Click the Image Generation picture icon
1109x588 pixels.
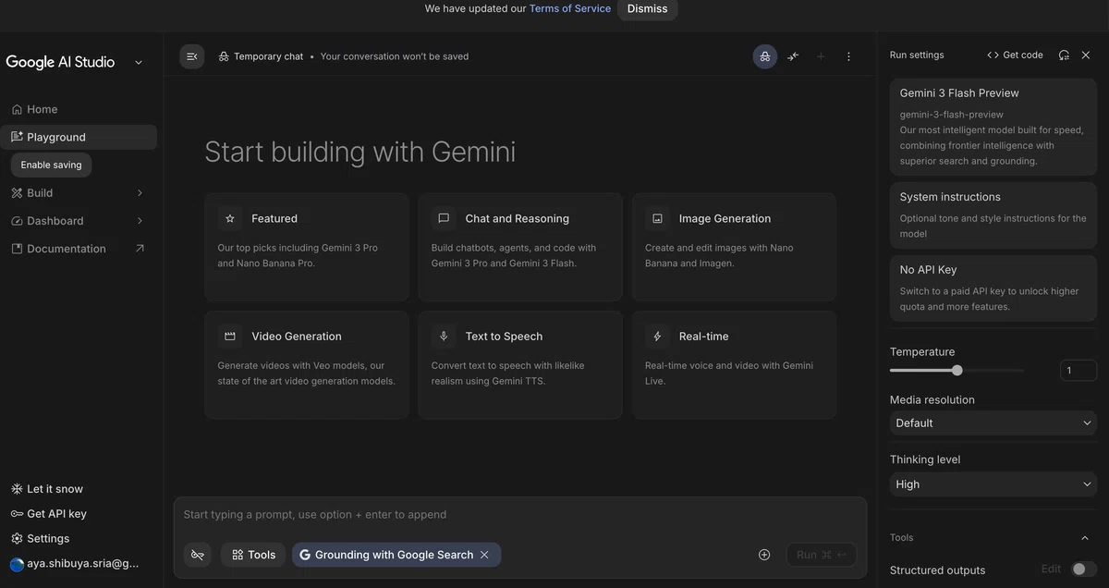click(x=657, y=219)
